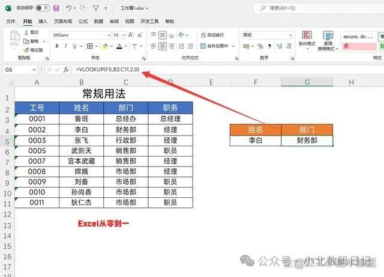Open Conditional Formatting (条件格式)
Viewport: 384px width, 277px height.
(307, 40)
